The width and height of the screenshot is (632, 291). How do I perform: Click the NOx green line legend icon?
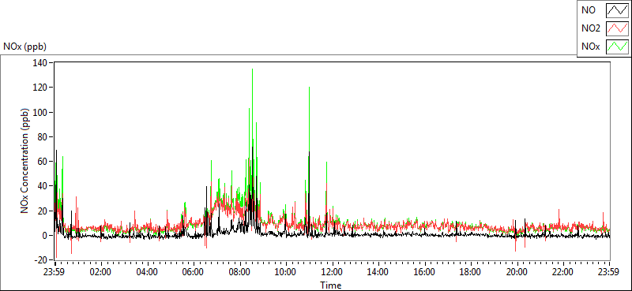617,47
